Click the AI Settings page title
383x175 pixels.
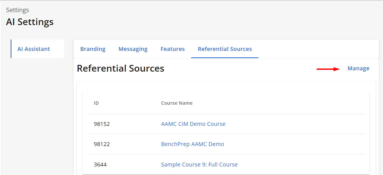[30, 22]
